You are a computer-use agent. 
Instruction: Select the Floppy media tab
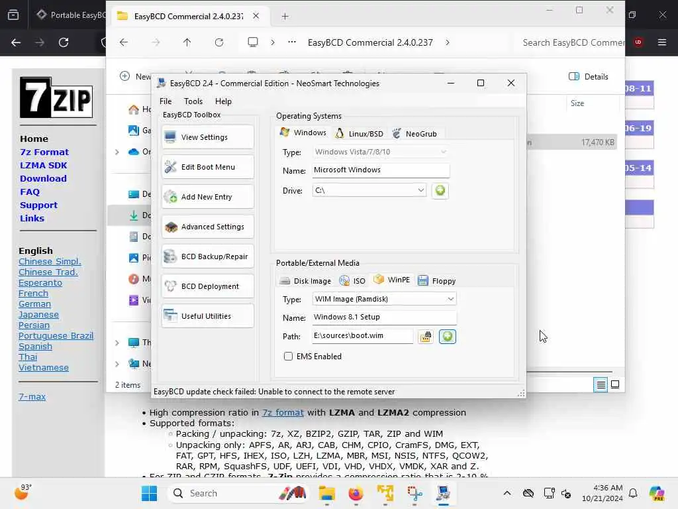click(437, 281)
